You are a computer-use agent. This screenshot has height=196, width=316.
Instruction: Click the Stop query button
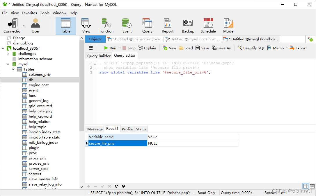pos(129,48)
